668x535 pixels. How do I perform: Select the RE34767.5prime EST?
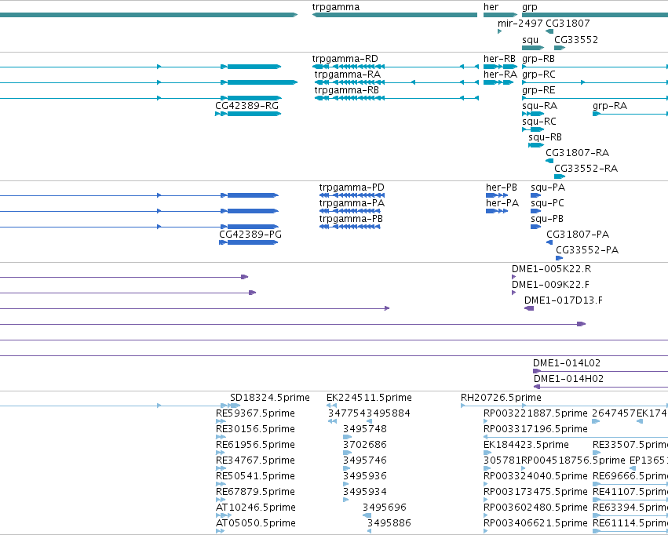(x=221, y=468)
